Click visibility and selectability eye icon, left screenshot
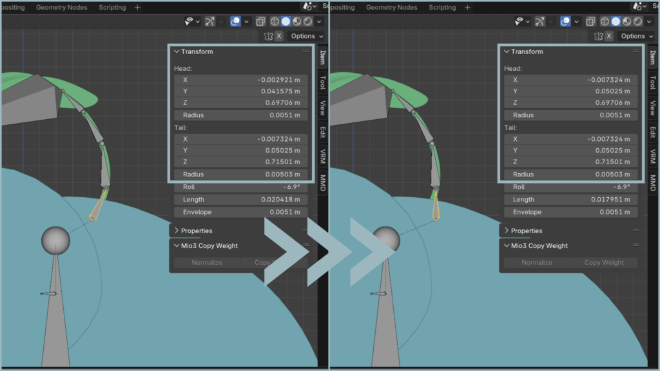This screenshot has width=660, height=371. (x=189, y=21)
